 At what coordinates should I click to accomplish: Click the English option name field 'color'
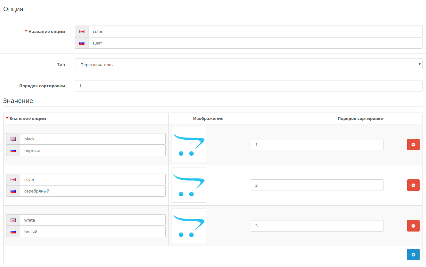pyautogui.click(x=255, y=31)
